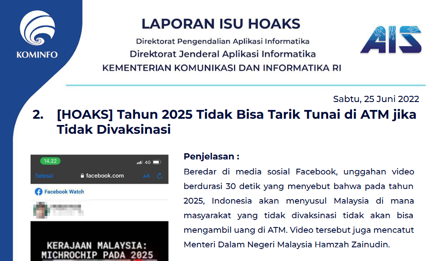Click the Penjelasan : label
This screenshot has height=261, width=437.
point(211,156)
